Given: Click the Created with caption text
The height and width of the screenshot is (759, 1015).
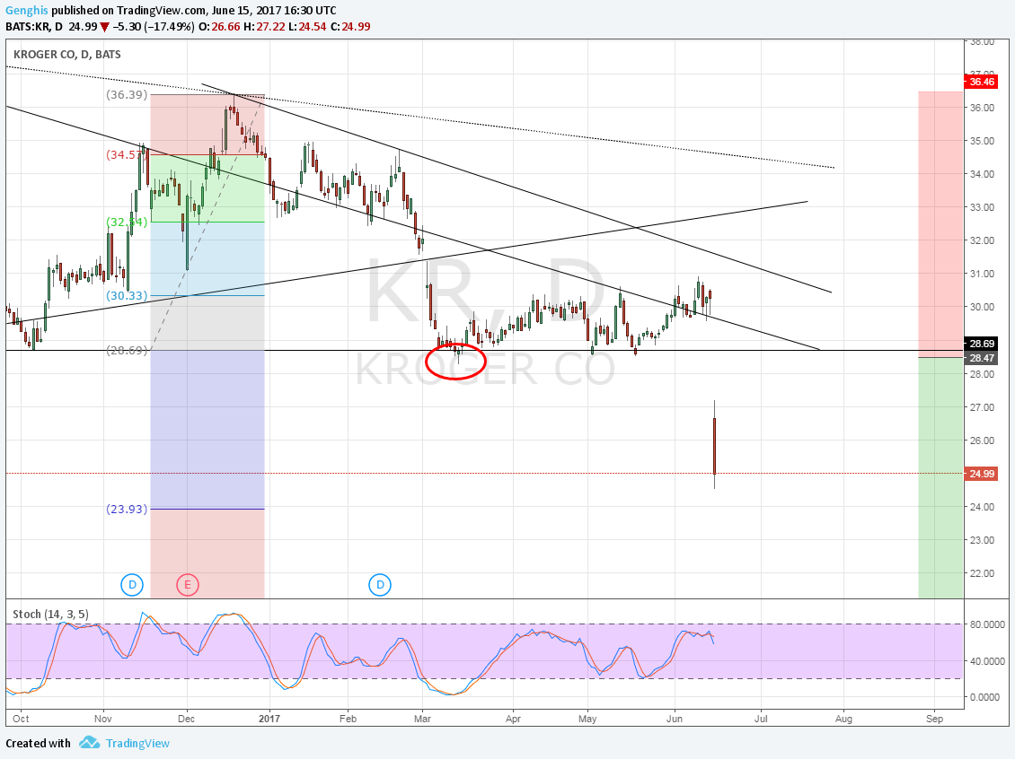Looking at the screenshot, I should click(39, 744).
